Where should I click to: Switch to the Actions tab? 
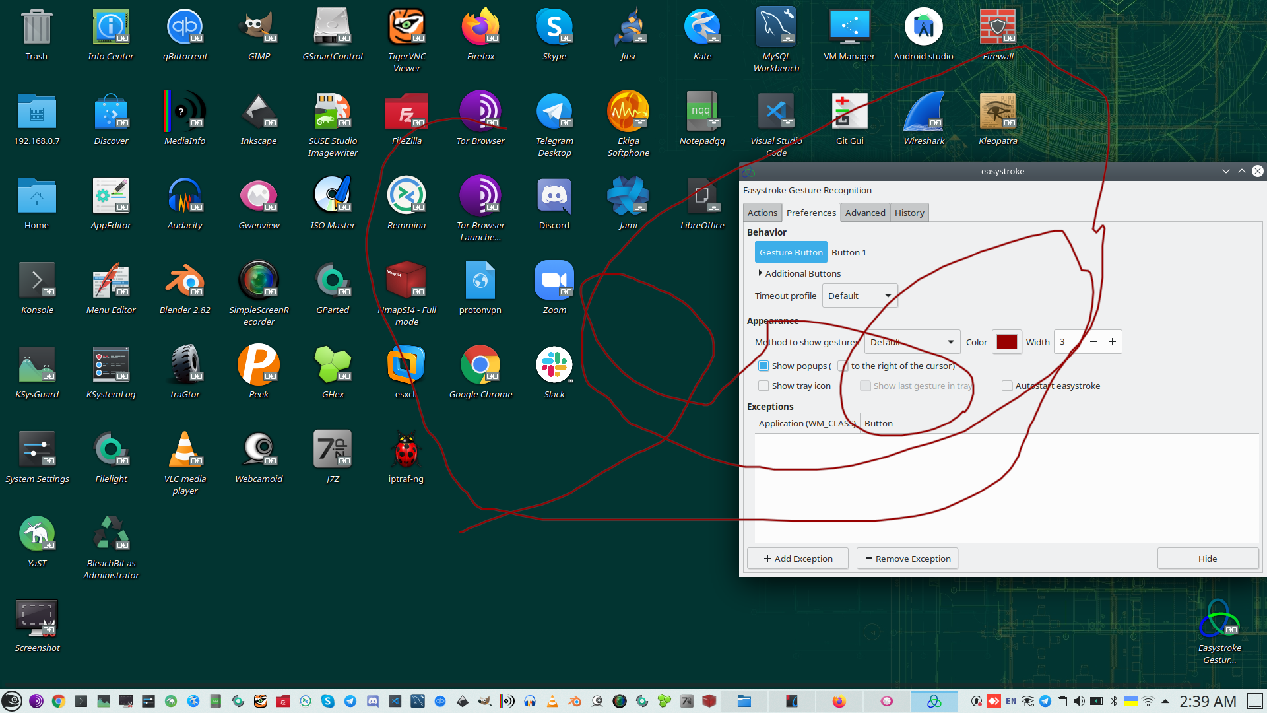762,213
